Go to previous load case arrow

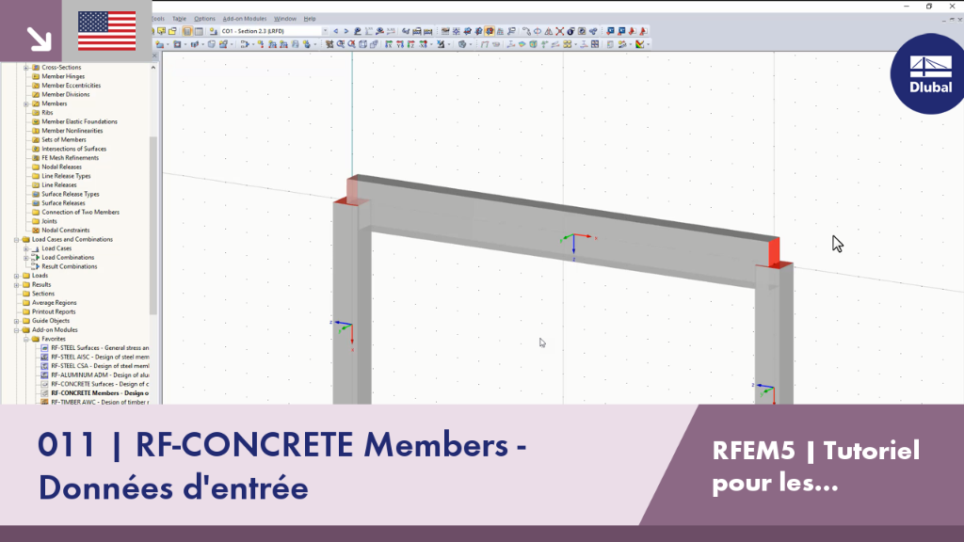(x=336, y=31)
